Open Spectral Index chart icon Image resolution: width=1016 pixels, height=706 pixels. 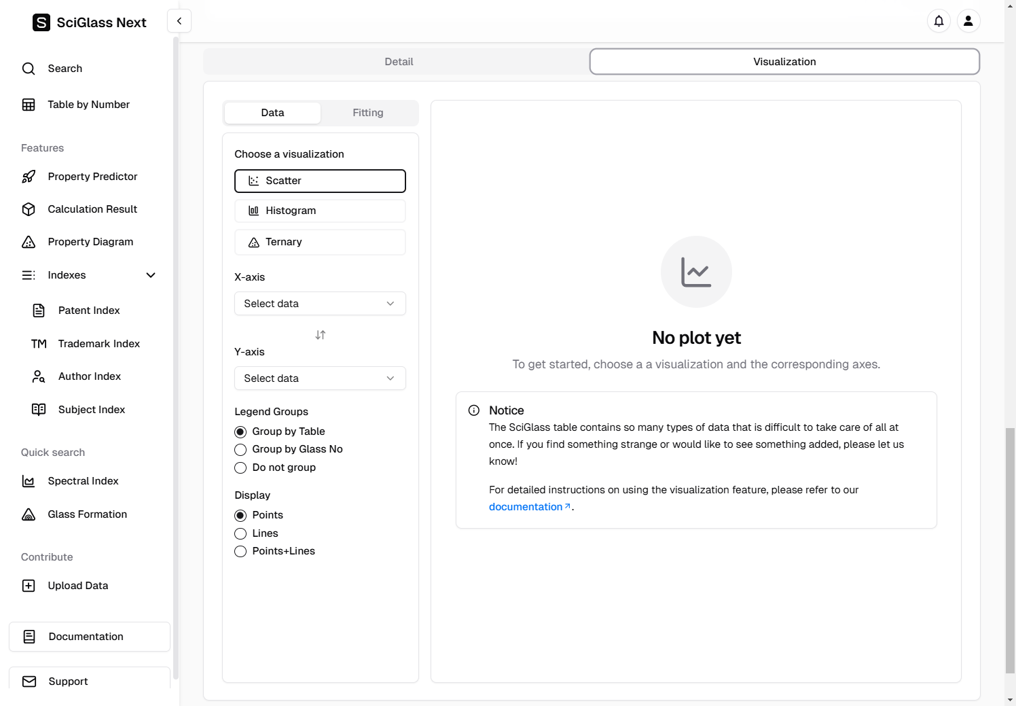[29, 481]
